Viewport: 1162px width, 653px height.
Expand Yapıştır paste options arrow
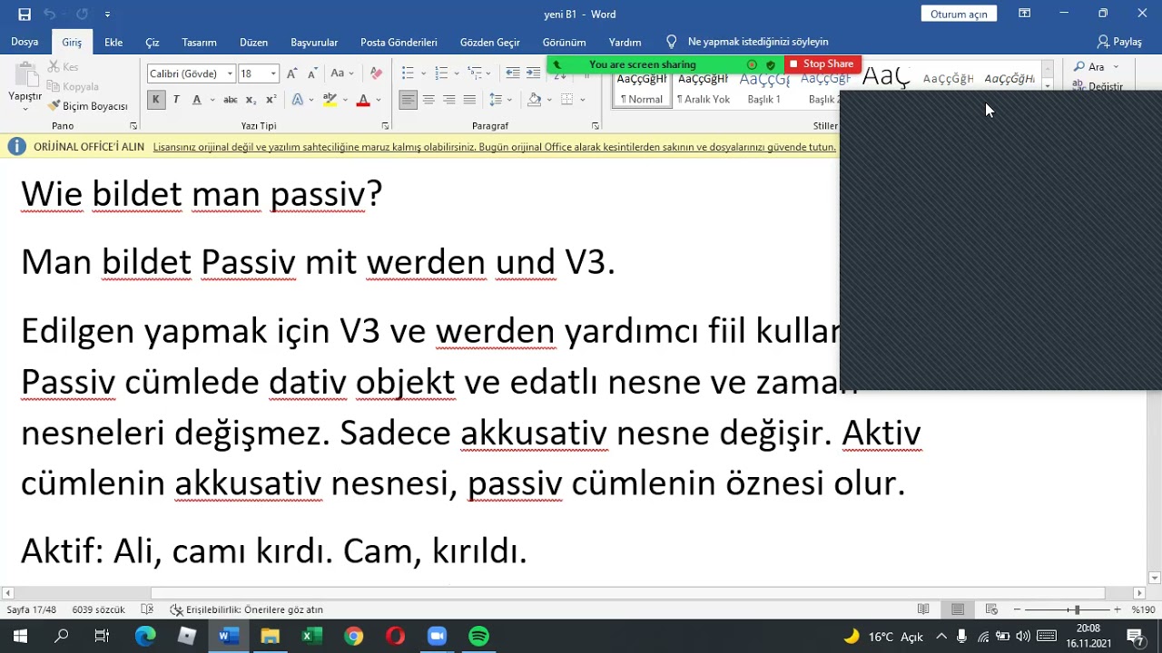[x=25, y=108]
